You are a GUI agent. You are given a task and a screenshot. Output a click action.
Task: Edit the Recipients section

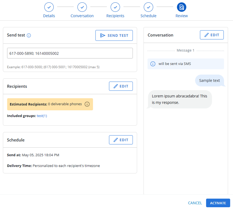click(121, 86)
